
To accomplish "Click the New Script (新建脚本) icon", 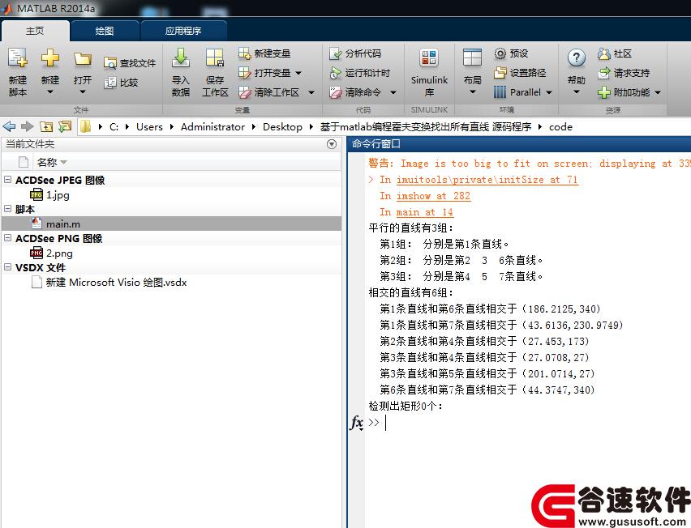I will [x=18, y=58].
